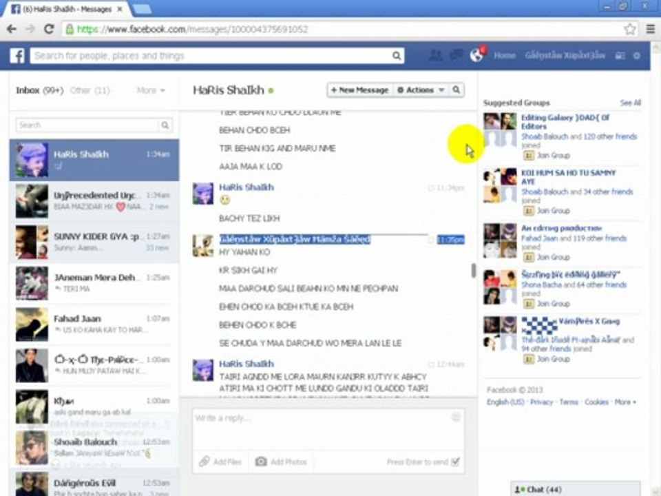Click the conversation scrollbar thumb
The width and height of the screenshot is (661, 496).
tap(473, 270)
